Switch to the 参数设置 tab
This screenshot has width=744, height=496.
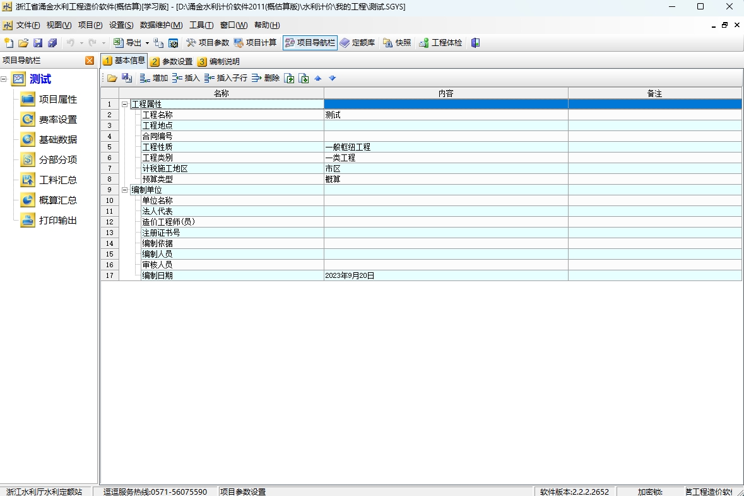click(x=172, y=62)
